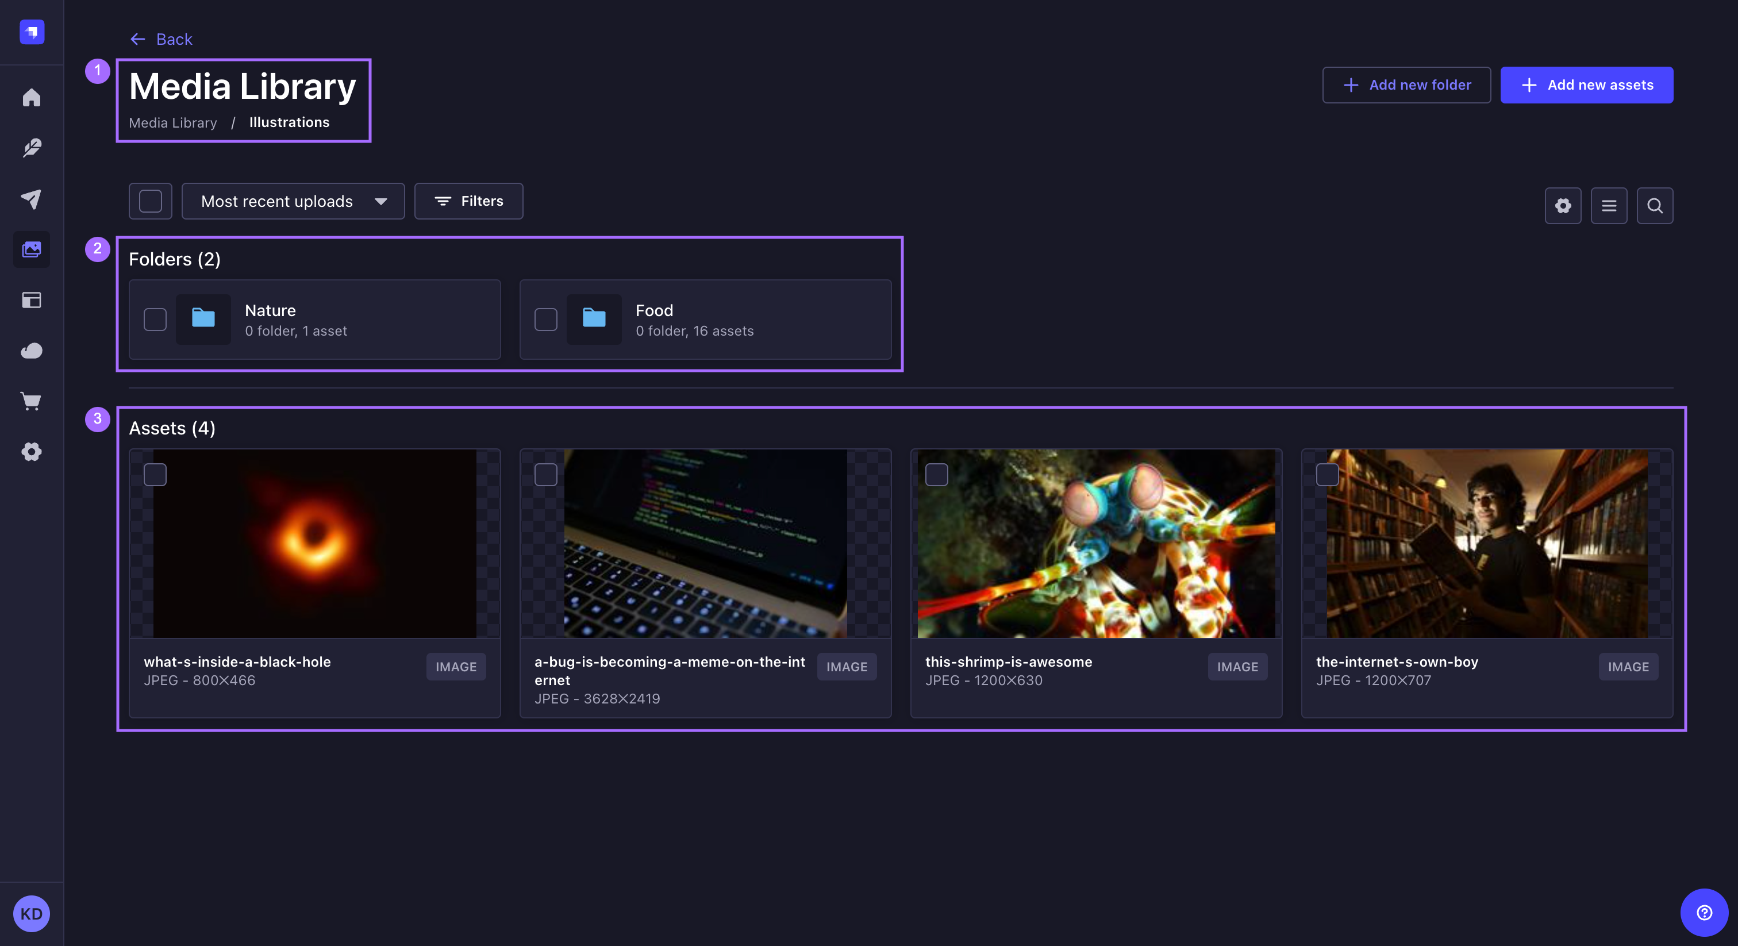Check the Nature folder checkbox

155,319
